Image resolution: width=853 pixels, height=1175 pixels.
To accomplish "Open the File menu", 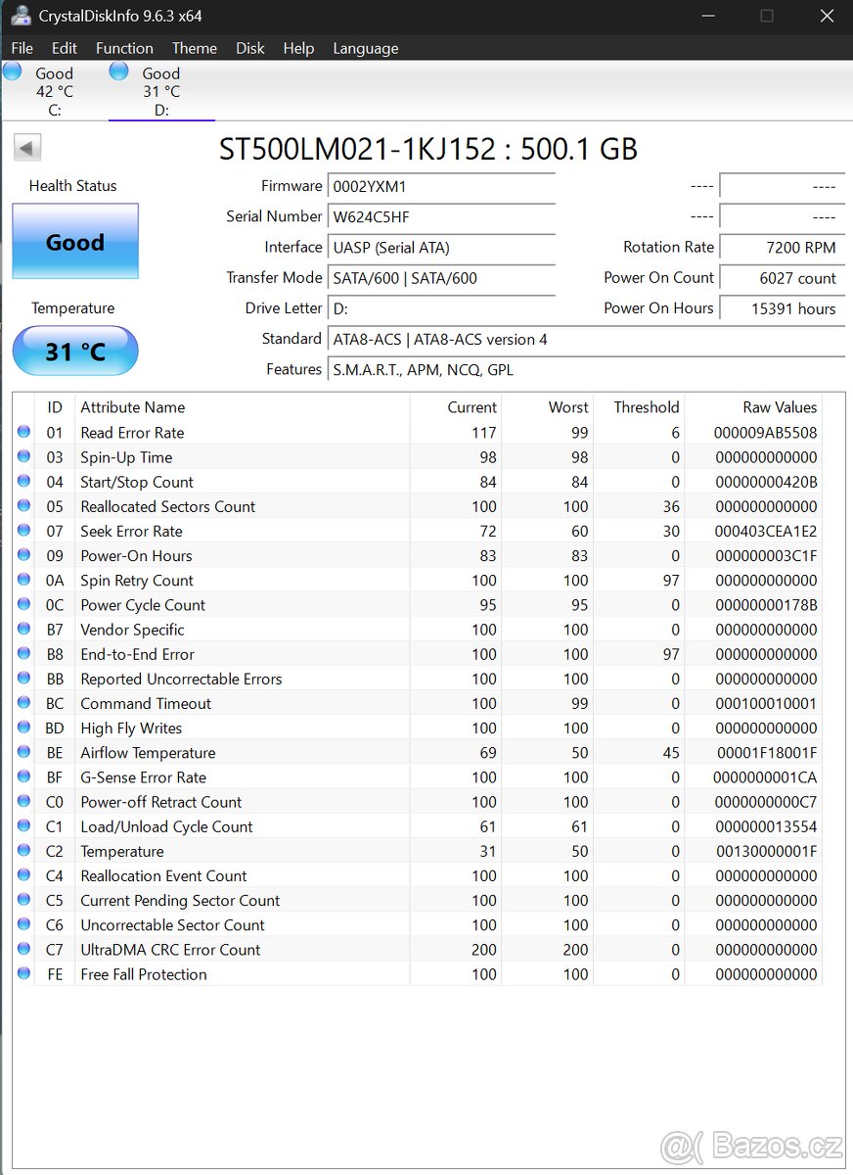I will click(x=22, y=48).
